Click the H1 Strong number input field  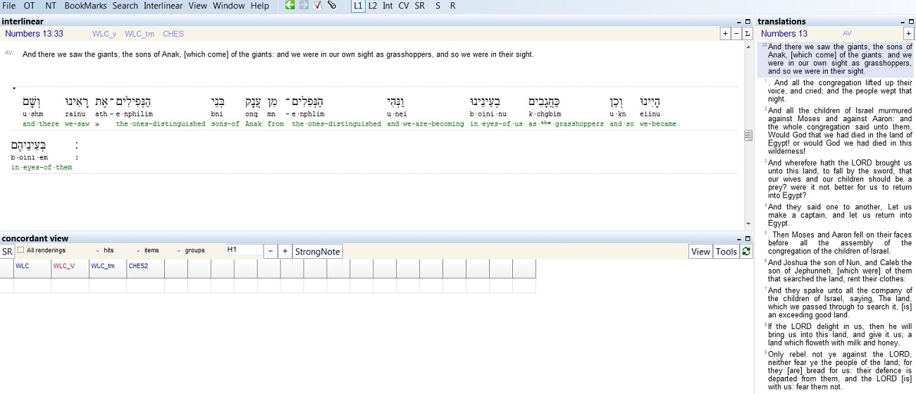243,250
